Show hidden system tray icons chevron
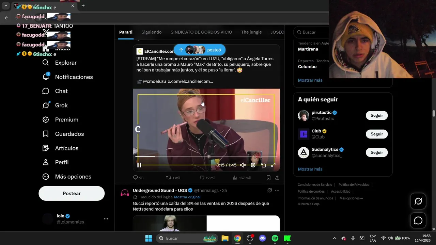The image size is (436, 245). click(334, 238)
